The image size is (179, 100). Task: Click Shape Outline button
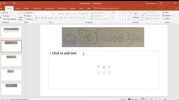click(x=153, y=15)
